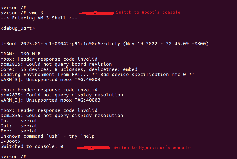Image resolution: width=237 pixels, height=159 pixels.
Task: Click 'Could not query board revision' line
Action: [x=56, y=64]
